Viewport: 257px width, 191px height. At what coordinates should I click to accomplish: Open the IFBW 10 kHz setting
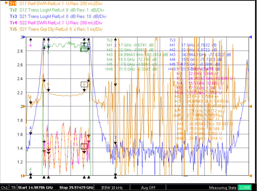[112, 188]
